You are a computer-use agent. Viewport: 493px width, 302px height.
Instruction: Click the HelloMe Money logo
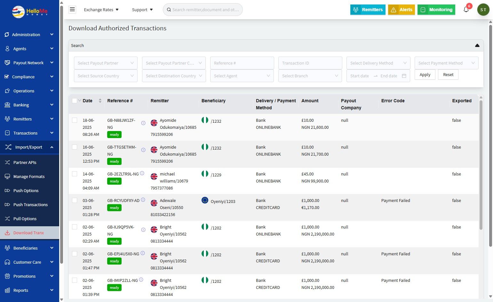click(x=30, y=12)
